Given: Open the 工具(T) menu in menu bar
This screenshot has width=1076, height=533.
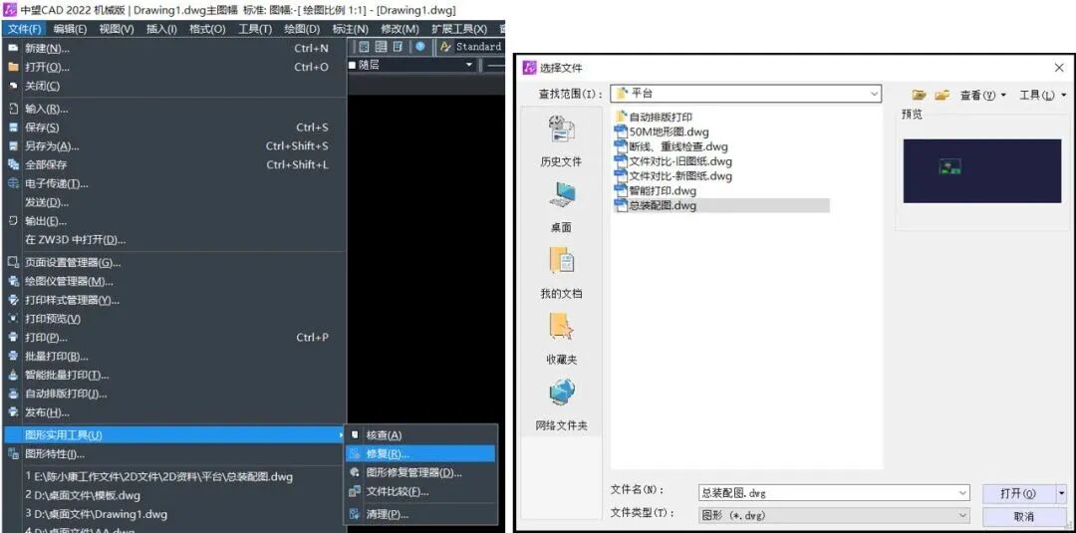Looking at the screenshot, I should tap(255, 28).
